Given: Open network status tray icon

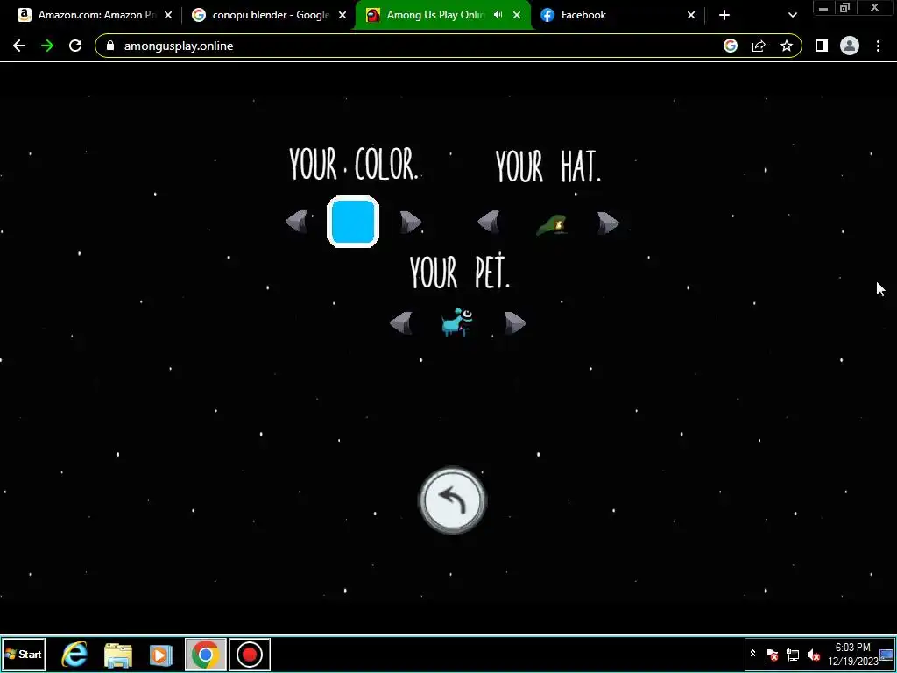Looking at the screenshot, I should pyautogui.click(x=793, y=654).
